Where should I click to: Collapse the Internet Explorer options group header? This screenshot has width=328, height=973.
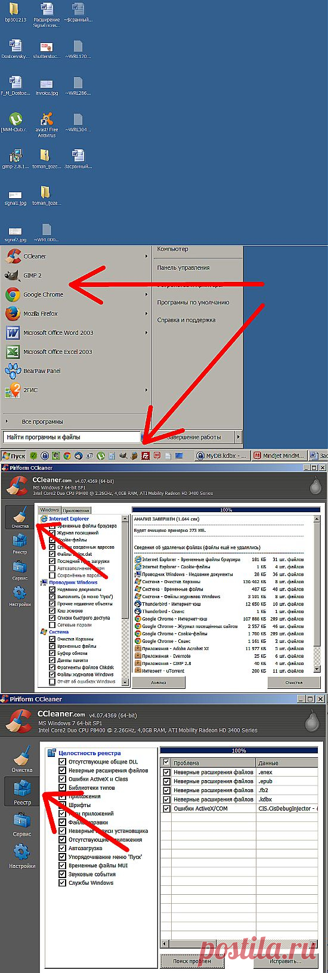click(69, 519)
